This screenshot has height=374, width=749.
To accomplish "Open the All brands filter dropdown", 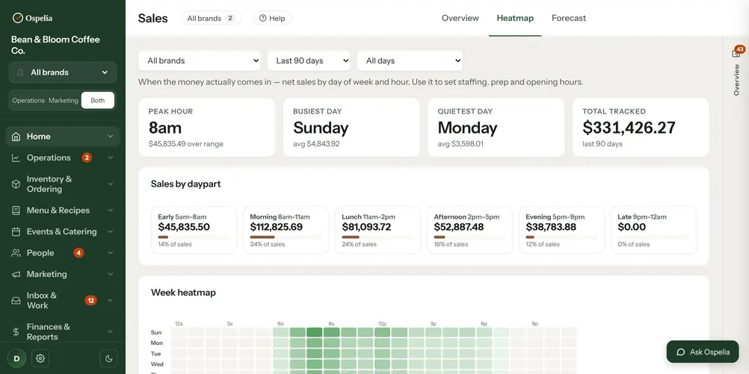I will pyautogui.click(x=199, y=60).
